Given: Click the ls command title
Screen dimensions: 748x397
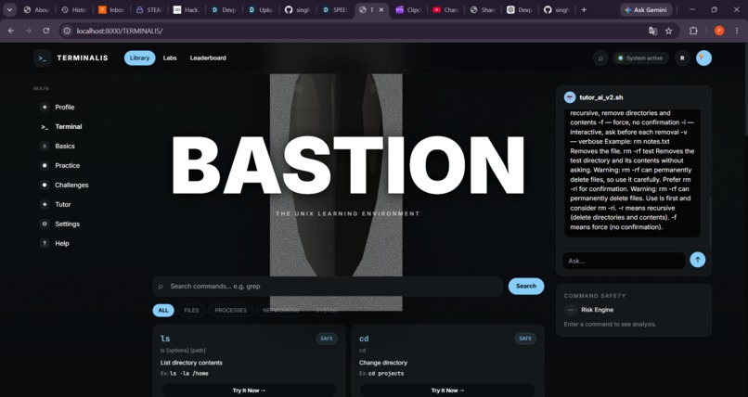Looking at the screenshot, I should (165, 339).
